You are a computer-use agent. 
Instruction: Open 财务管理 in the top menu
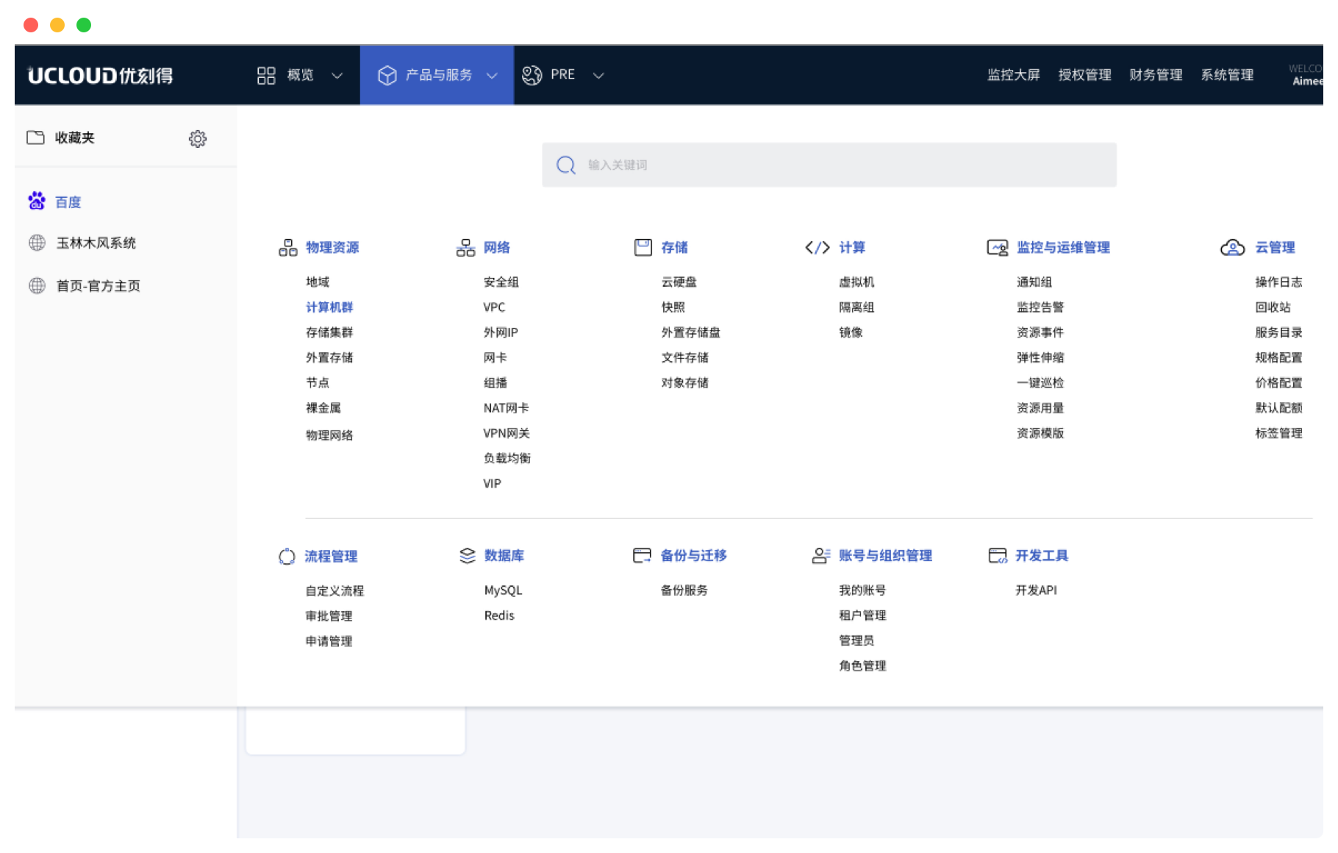1156,74
